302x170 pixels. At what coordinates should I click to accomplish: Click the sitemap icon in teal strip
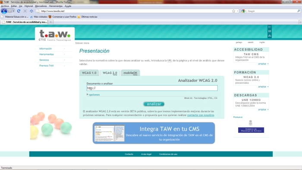pyautogui.click(x=270, y=36)
